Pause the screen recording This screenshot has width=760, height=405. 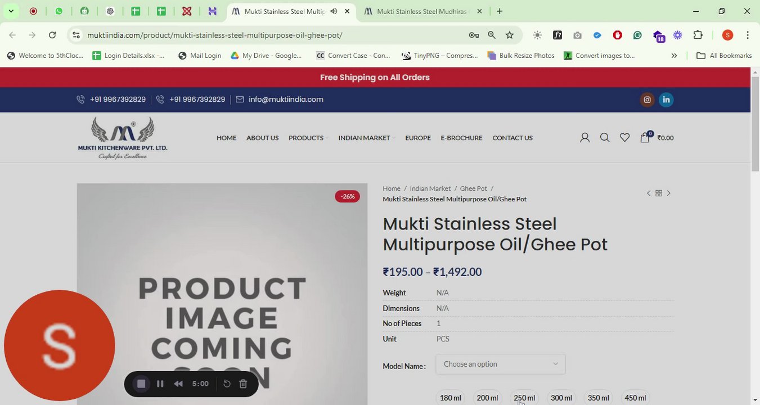pyautogui.click(x=160, y=384)
